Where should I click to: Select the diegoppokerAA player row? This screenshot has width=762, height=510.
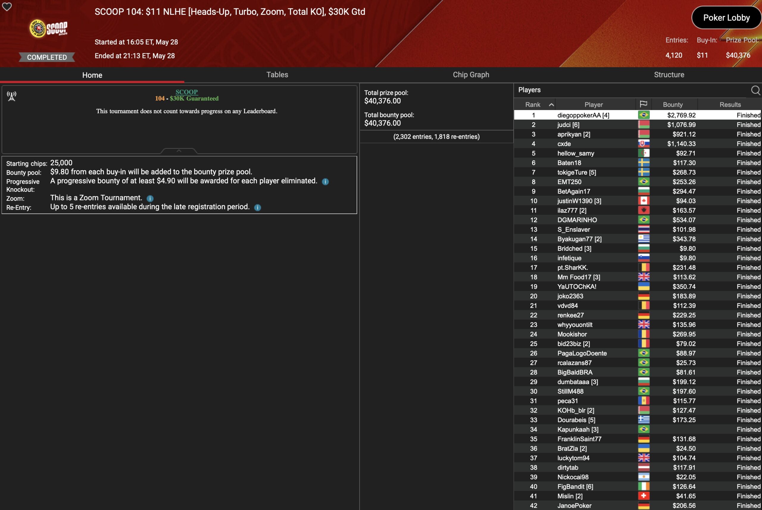click(x=583, y=115)
